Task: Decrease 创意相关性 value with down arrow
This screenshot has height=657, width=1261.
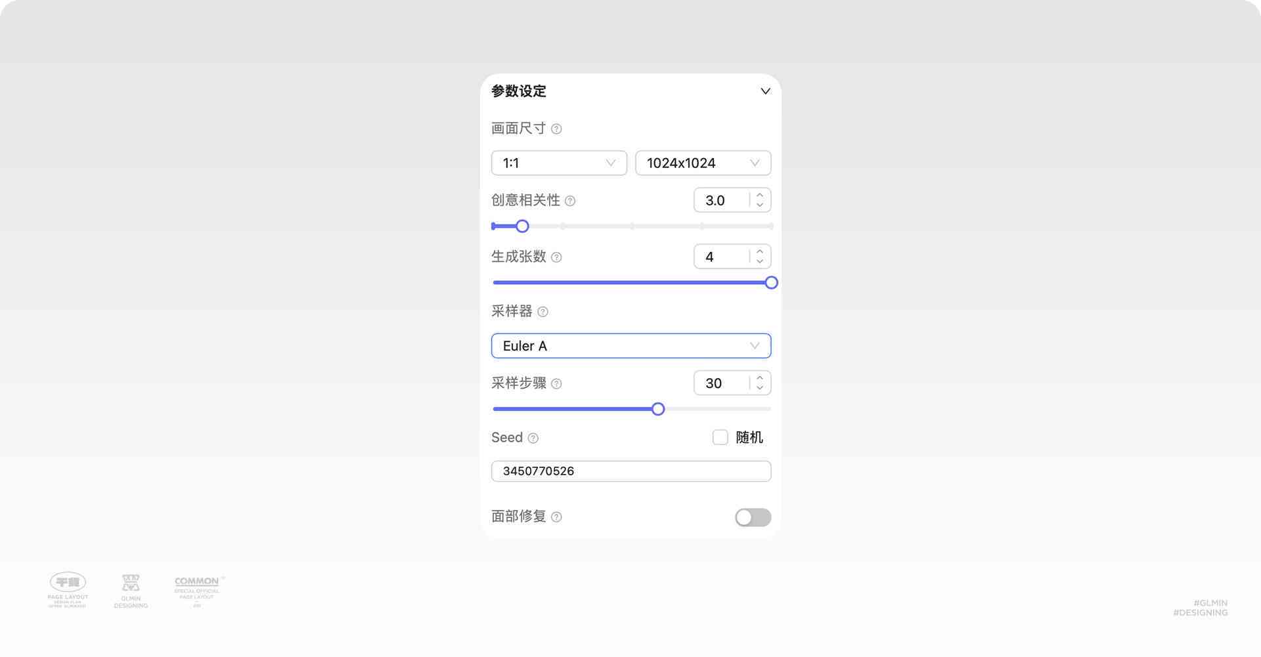Action: pyautogui.click(x=760, y=205)
